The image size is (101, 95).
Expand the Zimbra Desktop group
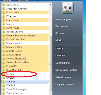point(25,93)
